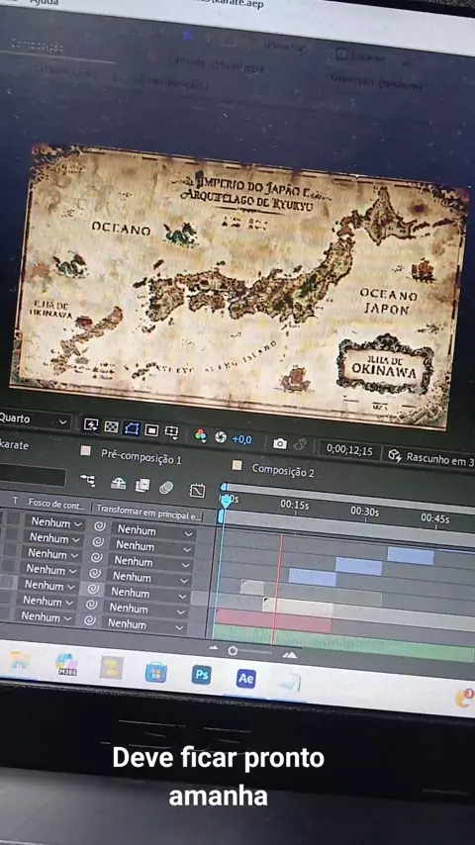Image resolution: width=475 pixels, height=845 pixels.
Task: Toggle the Region of Interest icon
Action: coord(151,430)
